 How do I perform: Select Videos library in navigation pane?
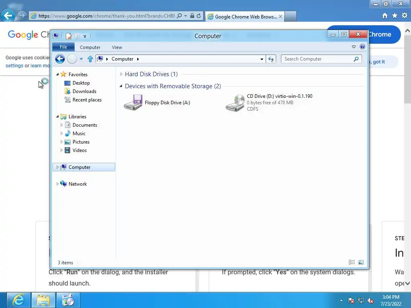[79, 150]
